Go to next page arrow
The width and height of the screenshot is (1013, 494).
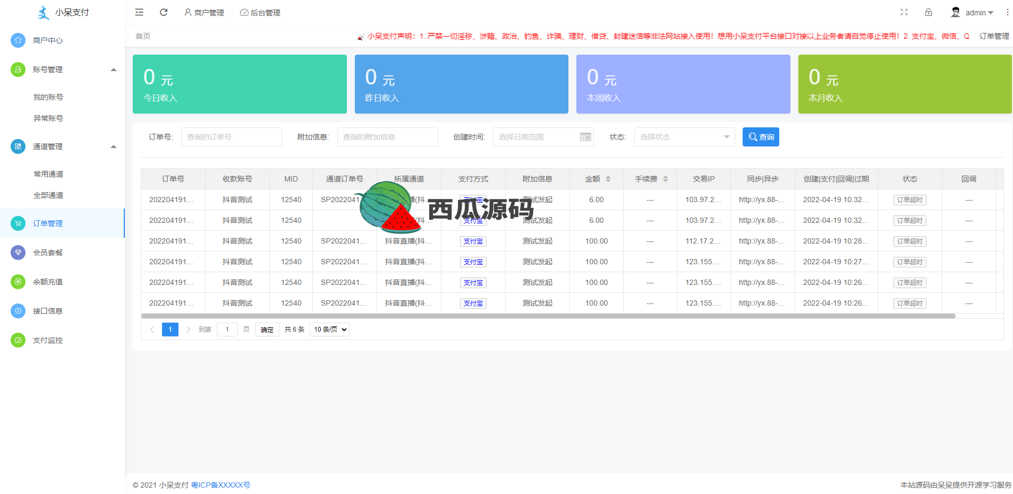(x=188, y=330)
